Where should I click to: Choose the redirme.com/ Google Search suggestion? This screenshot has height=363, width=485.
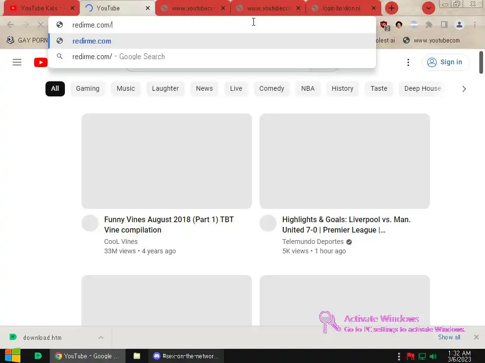pyautogui.click(x=212, y=57)
